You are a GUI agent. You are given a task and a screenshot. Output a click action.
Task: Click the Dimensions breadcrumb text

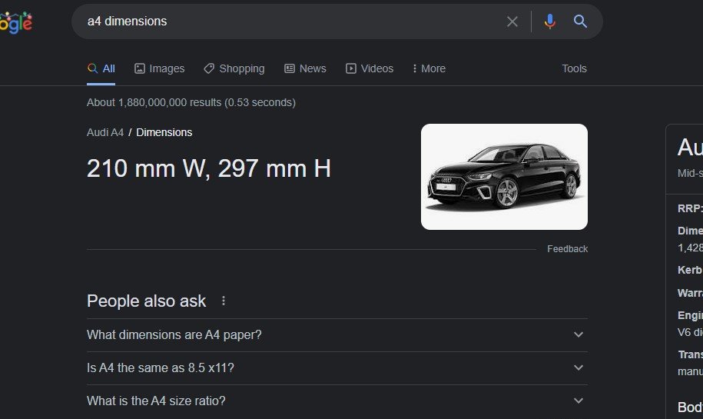point(164,132)
